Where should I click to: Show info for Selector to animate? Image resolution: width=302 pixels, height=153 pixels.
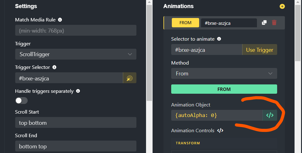click(219, 39)
